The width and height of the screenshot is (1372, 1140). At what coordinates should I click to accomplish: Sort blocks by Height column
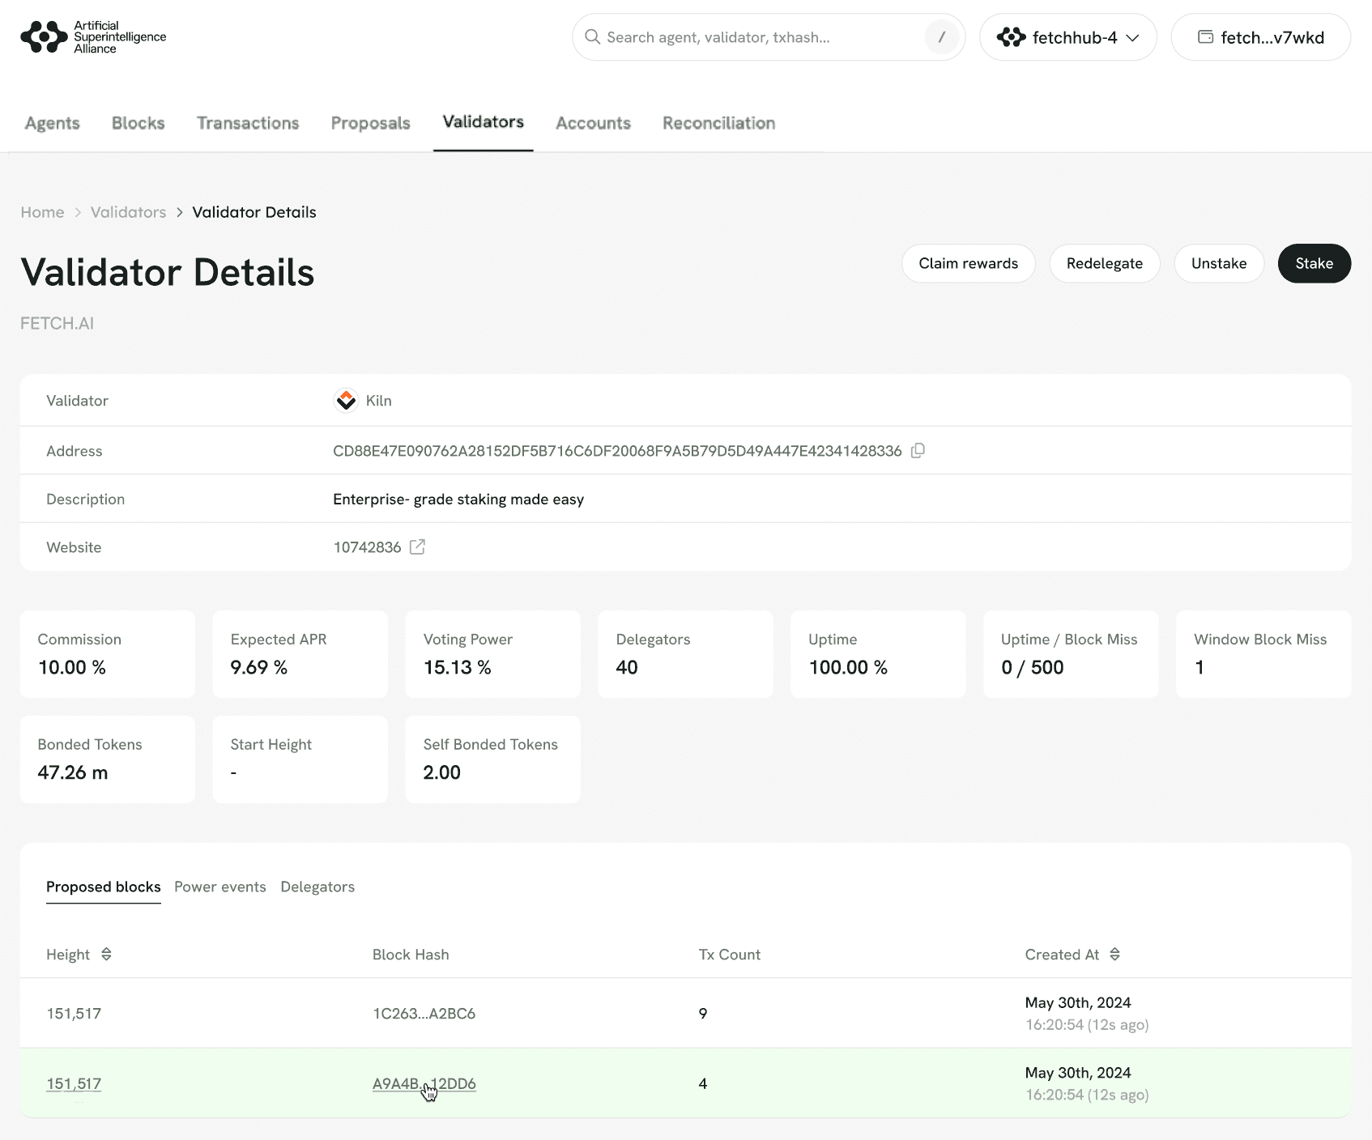(106, 955)
